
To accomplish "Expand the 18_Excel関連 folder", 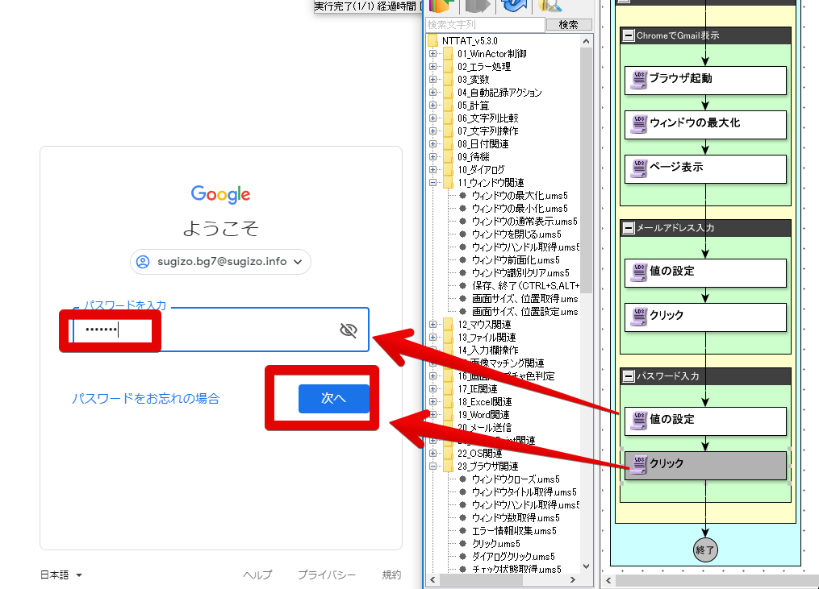I will 433,402.
